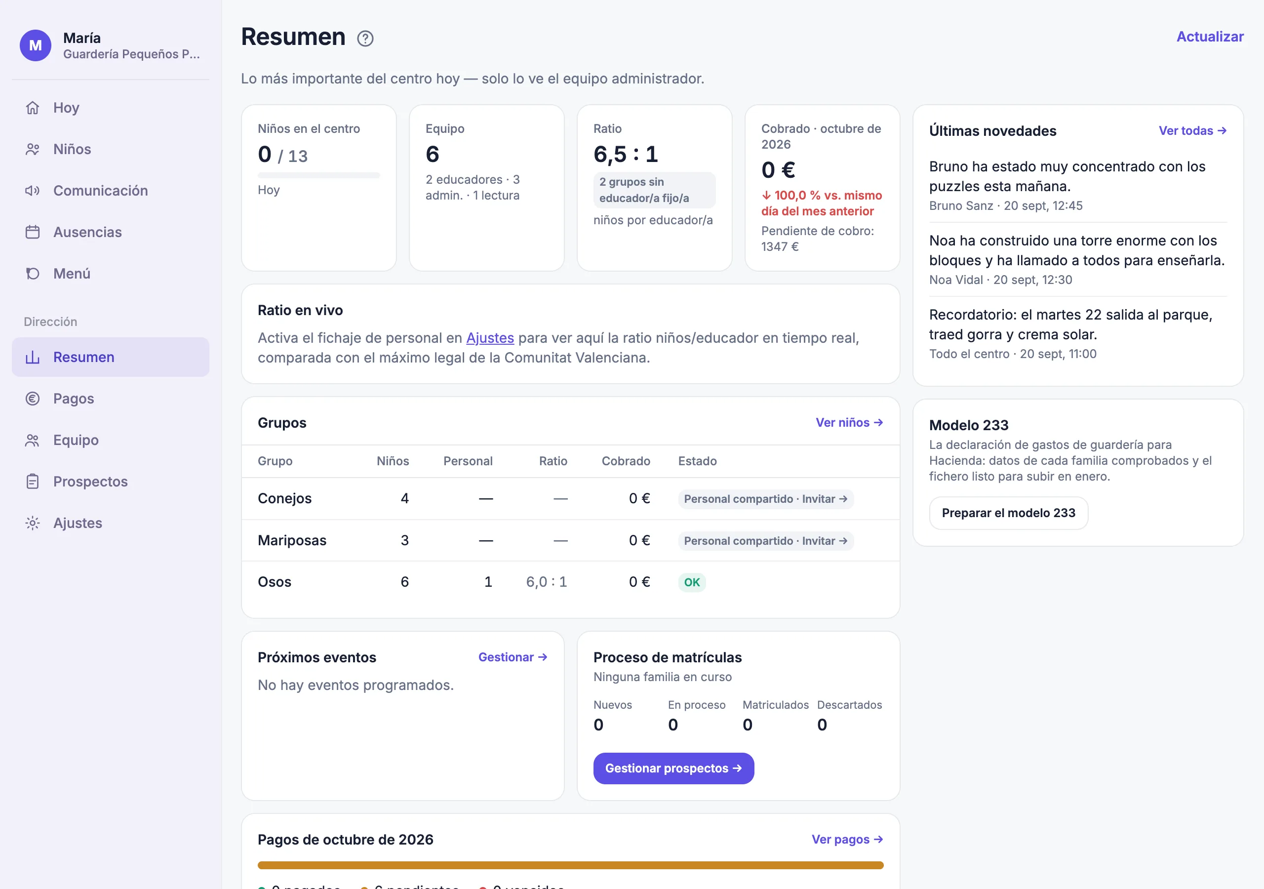
Task: Click the Bruno Sanz puzzles news entry
Action: pyautogui.click(x=1077, y=186)
